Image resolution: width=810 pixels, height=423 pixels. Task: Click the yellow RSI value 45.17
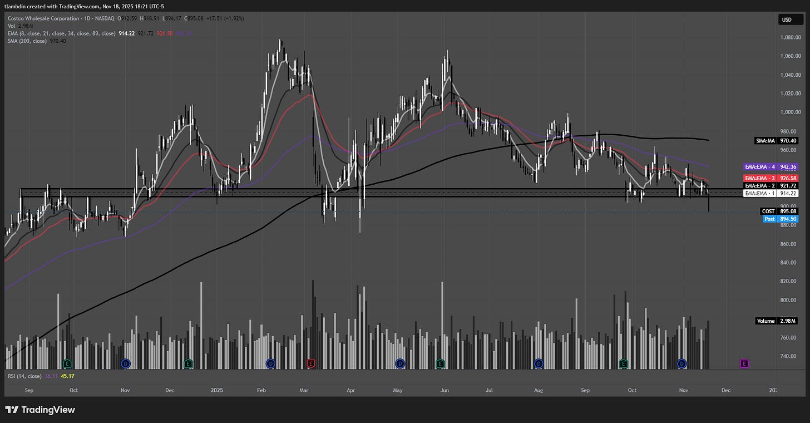click(67, 376)
